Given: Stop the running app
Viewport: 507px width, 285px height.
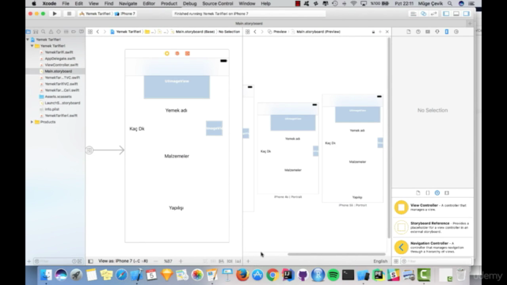Looking at the screenshot, I should pyautogui.click(x=69, y=13).
